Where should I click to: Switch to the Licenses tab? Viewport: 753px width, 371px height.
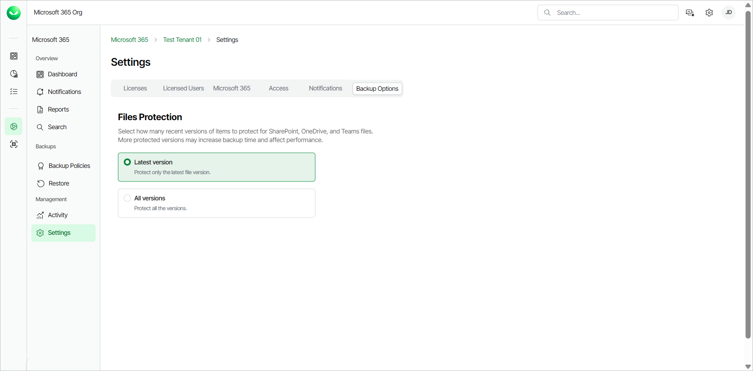135,88
